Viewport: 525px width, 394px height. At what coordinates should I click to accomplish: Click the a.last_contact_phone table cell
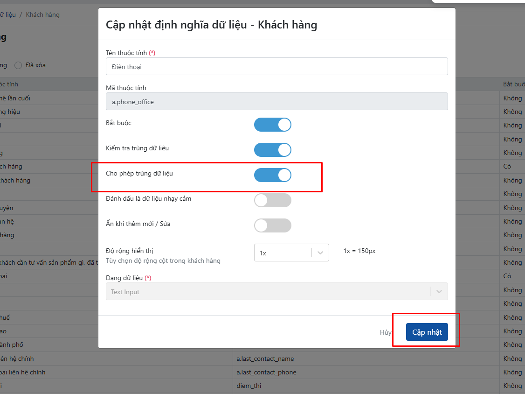point(266,372)
